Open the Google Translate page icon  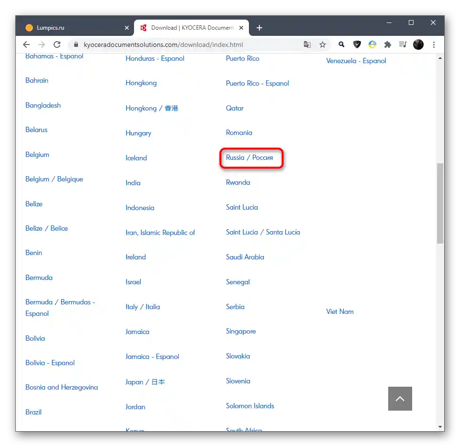[307, 45]
